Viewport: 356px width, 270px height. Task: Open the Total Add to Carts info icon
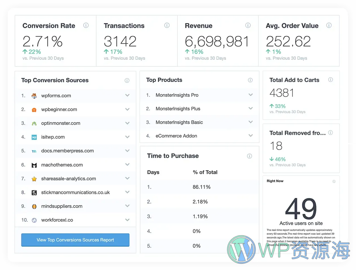click(331, 80)
